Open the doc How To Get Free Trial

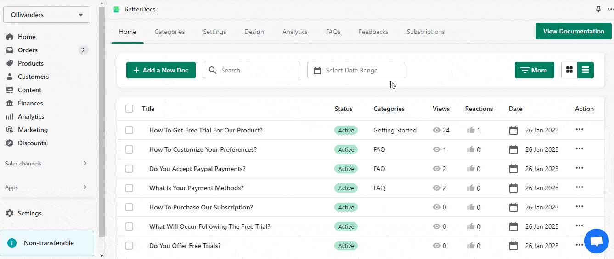click(206, 130)
